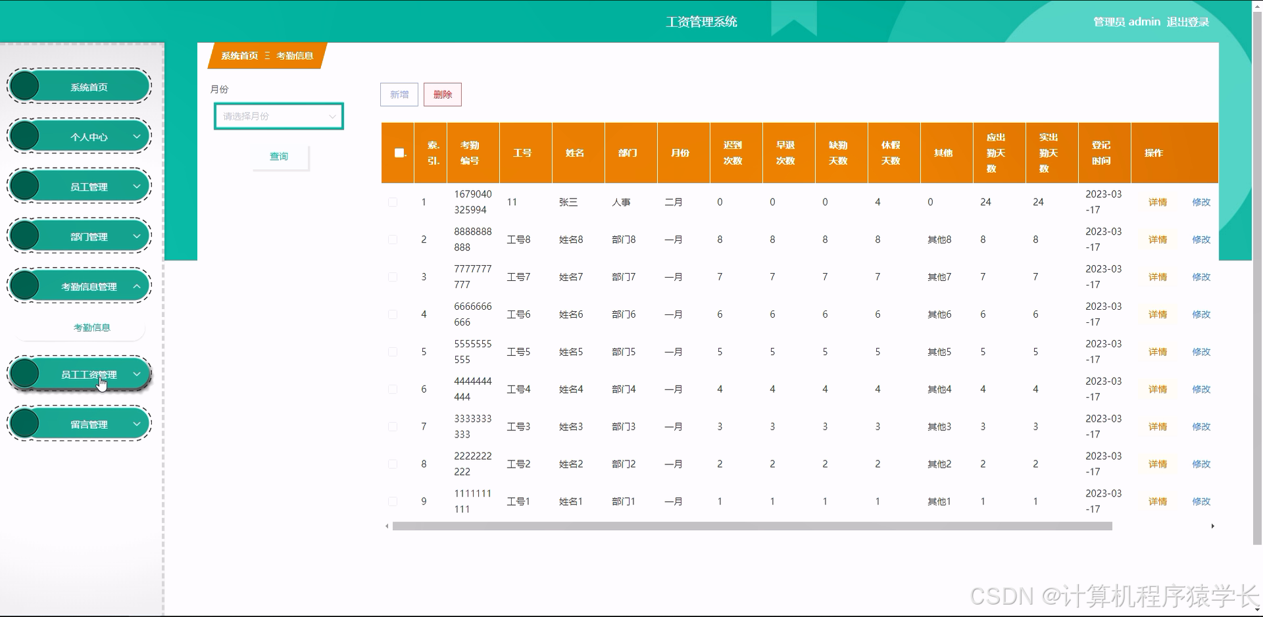
Task: Click the table's horizontal scrollbar thumb
Action: [x=752, y=526]
